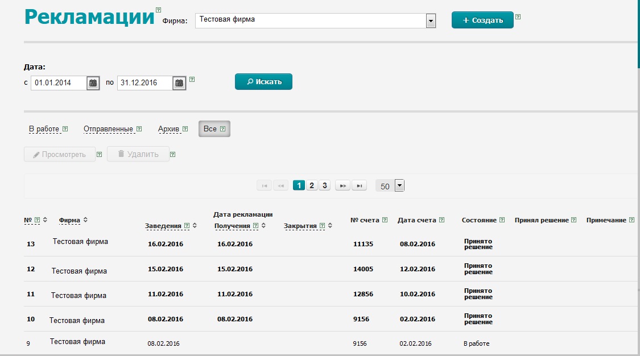Image resolution: width=640 pixels, height=356 pixels.
Task: Click help icon next to Состояние header
Action: [x=502, y=220]
